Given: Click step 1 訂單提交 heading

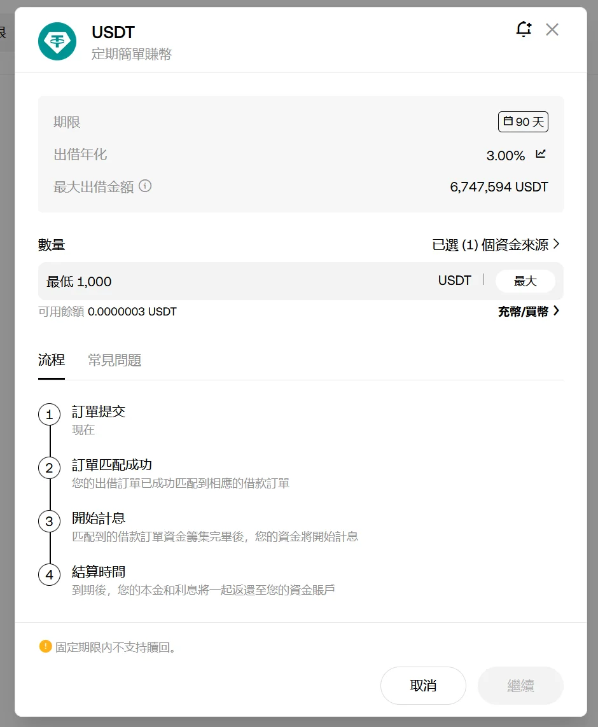Looking at the screenshot, I should (x=98, y=412).
